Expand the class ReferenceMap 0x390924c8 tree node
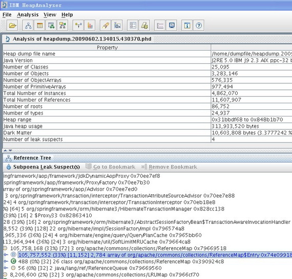The image size is (292, 279). (6, 261)
